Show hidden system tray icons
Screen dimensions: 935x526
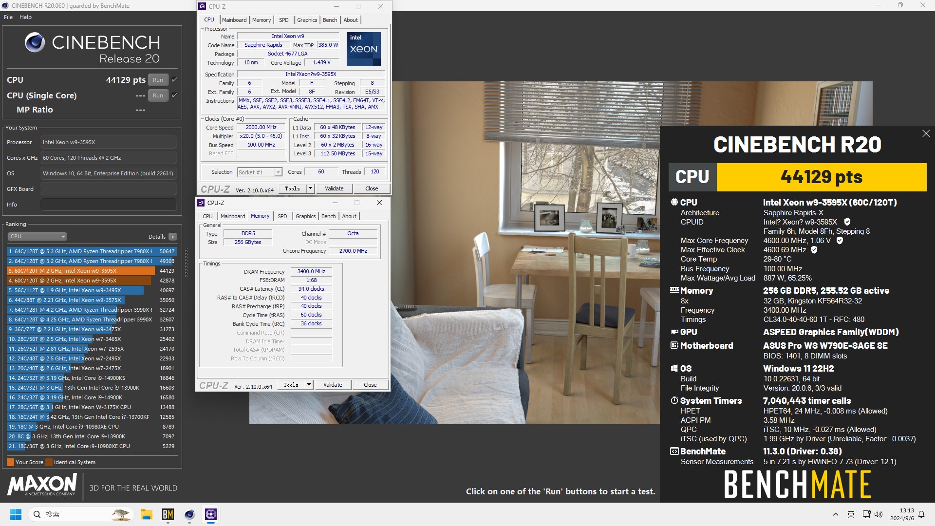point(836,514)
